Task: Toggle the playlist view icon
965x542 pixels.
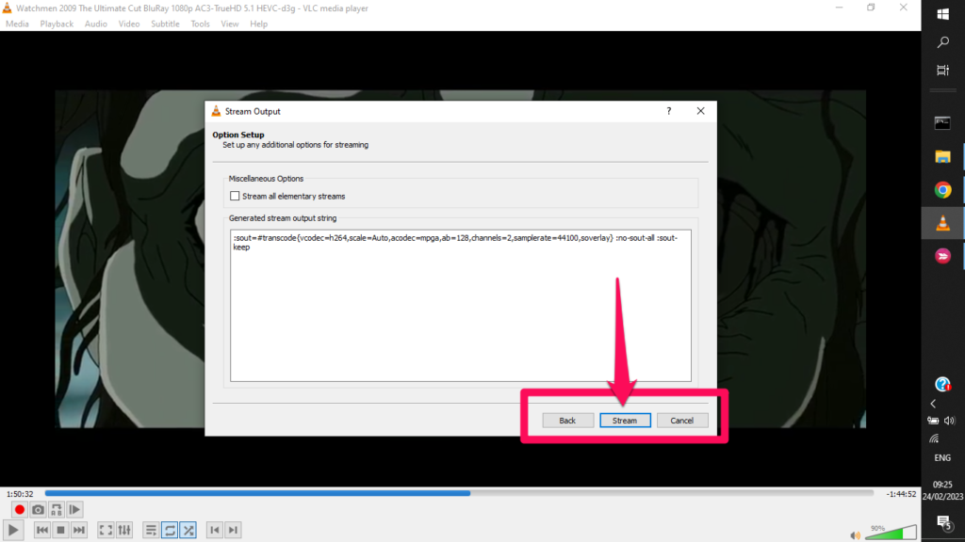Action: click(151, 530)
